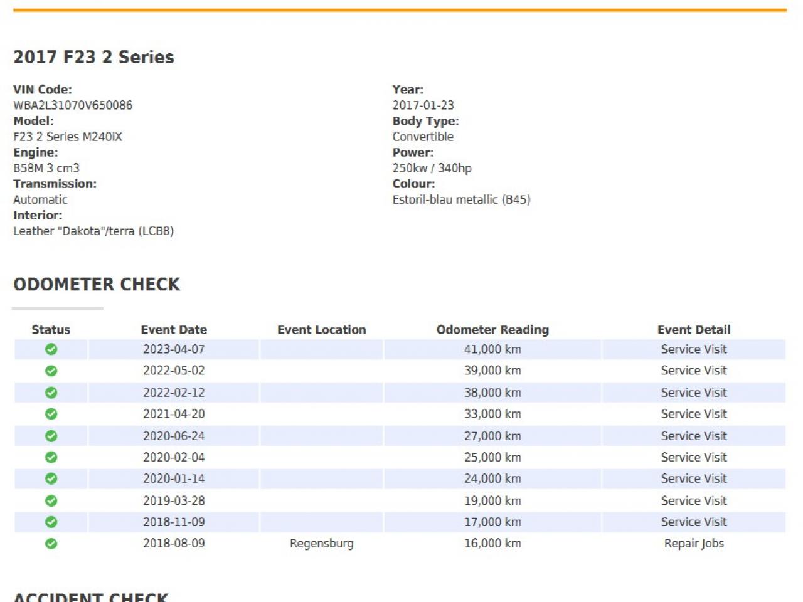Image resolution: width=803 pixels, height=602 pixels.
Task: Click the green status check for 2022-05-02
Action: pos(51,371)
